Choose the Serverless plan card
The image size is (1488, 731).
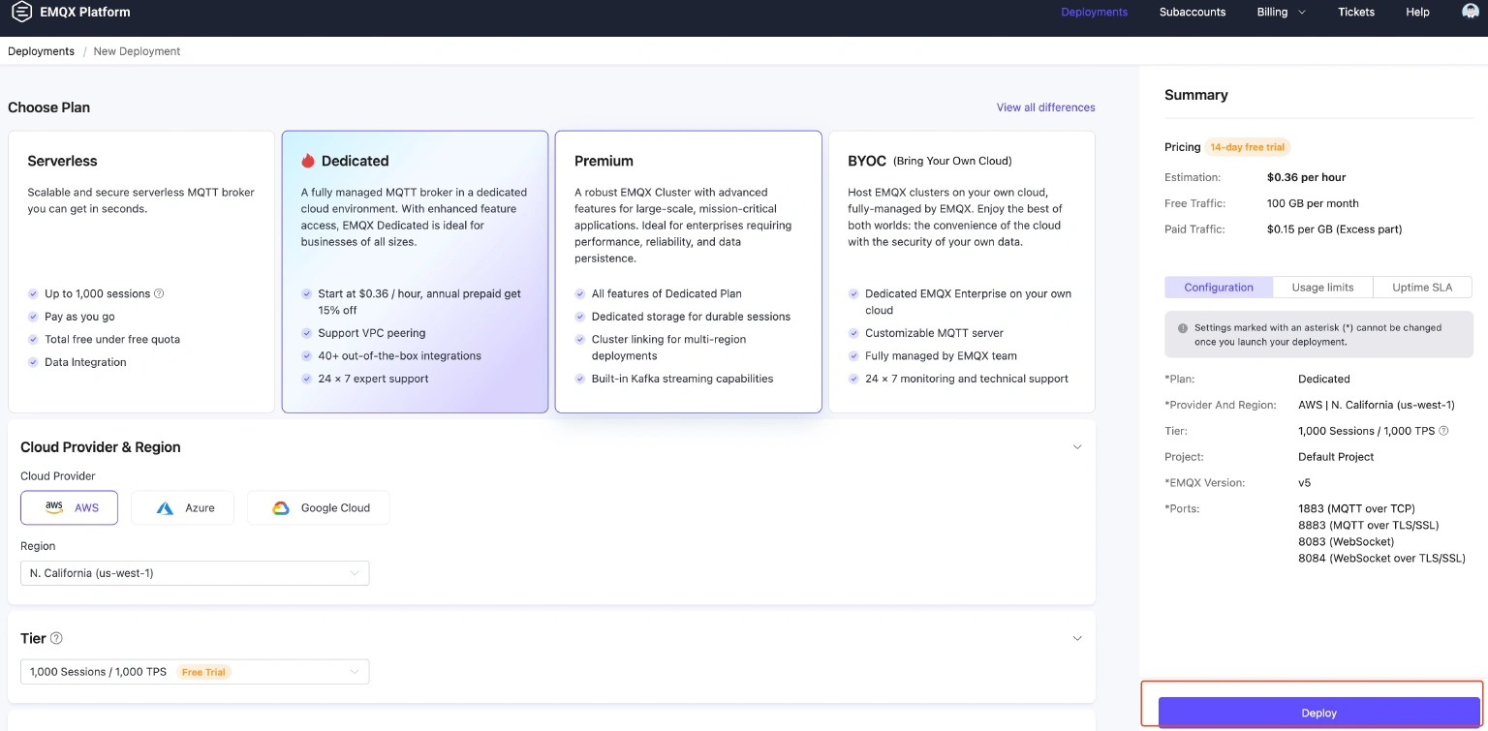141,271
